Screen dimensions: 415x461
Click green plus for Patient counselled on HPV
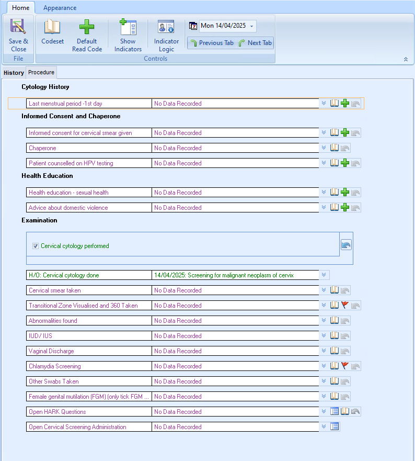345,163
